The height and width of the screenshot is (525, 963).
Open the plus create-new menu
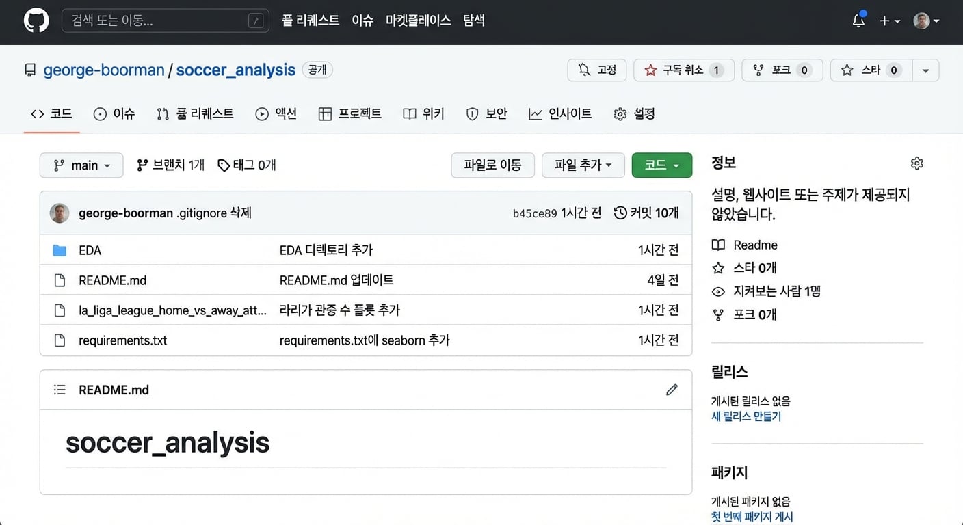point(890,21)
